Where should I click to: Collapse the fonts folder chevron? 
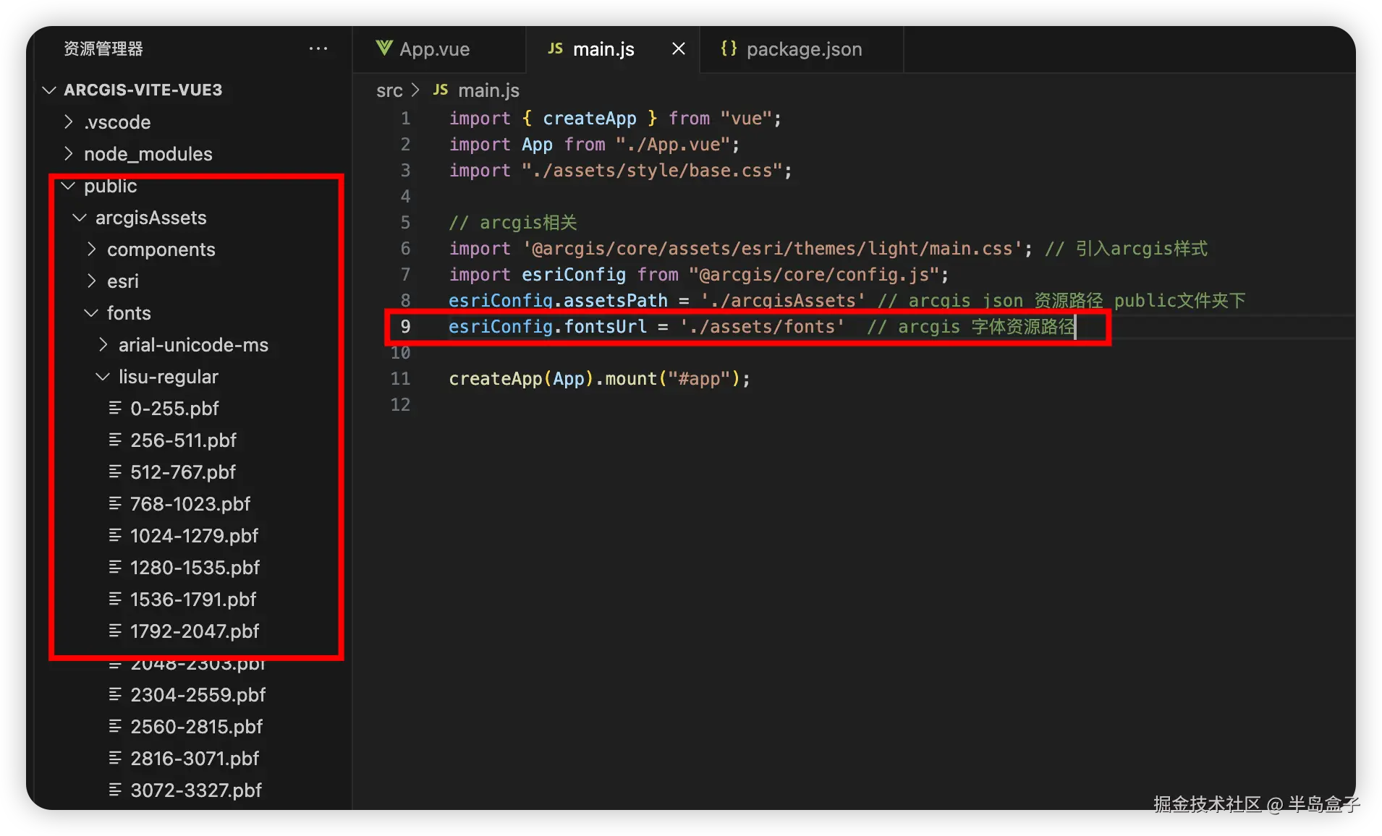tap(92, 313)
